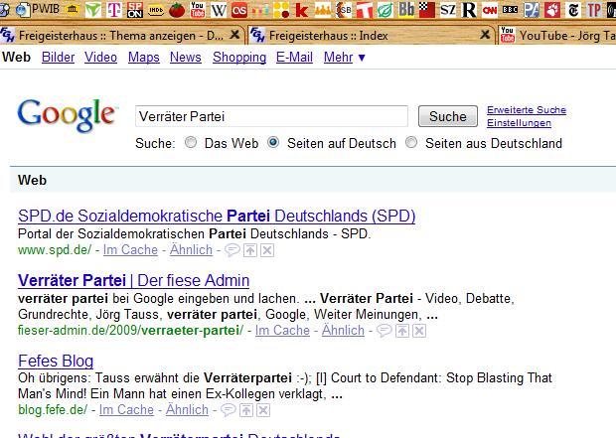Open the red letter k bookmark
Image resolution: width=616 pixels, height=438 pixels.
coord(302,10)
